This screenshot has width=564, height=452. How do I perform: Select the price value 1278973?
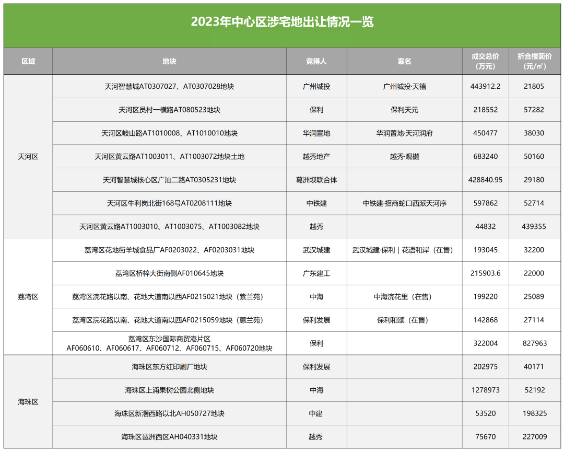(x=486, y=390)
